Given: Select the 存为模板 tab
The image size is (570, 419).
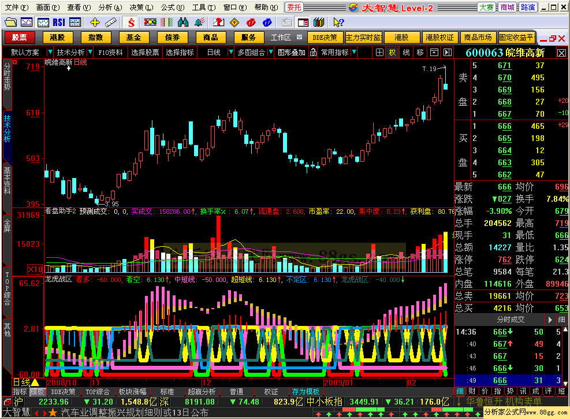Looking at the screenshot, I should tap(306, 392).
